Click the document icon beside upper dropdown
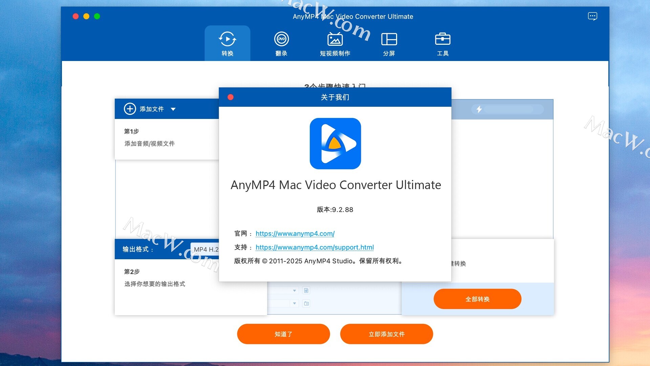Viewport: 650px width, 366px height. tap(306, 290)
